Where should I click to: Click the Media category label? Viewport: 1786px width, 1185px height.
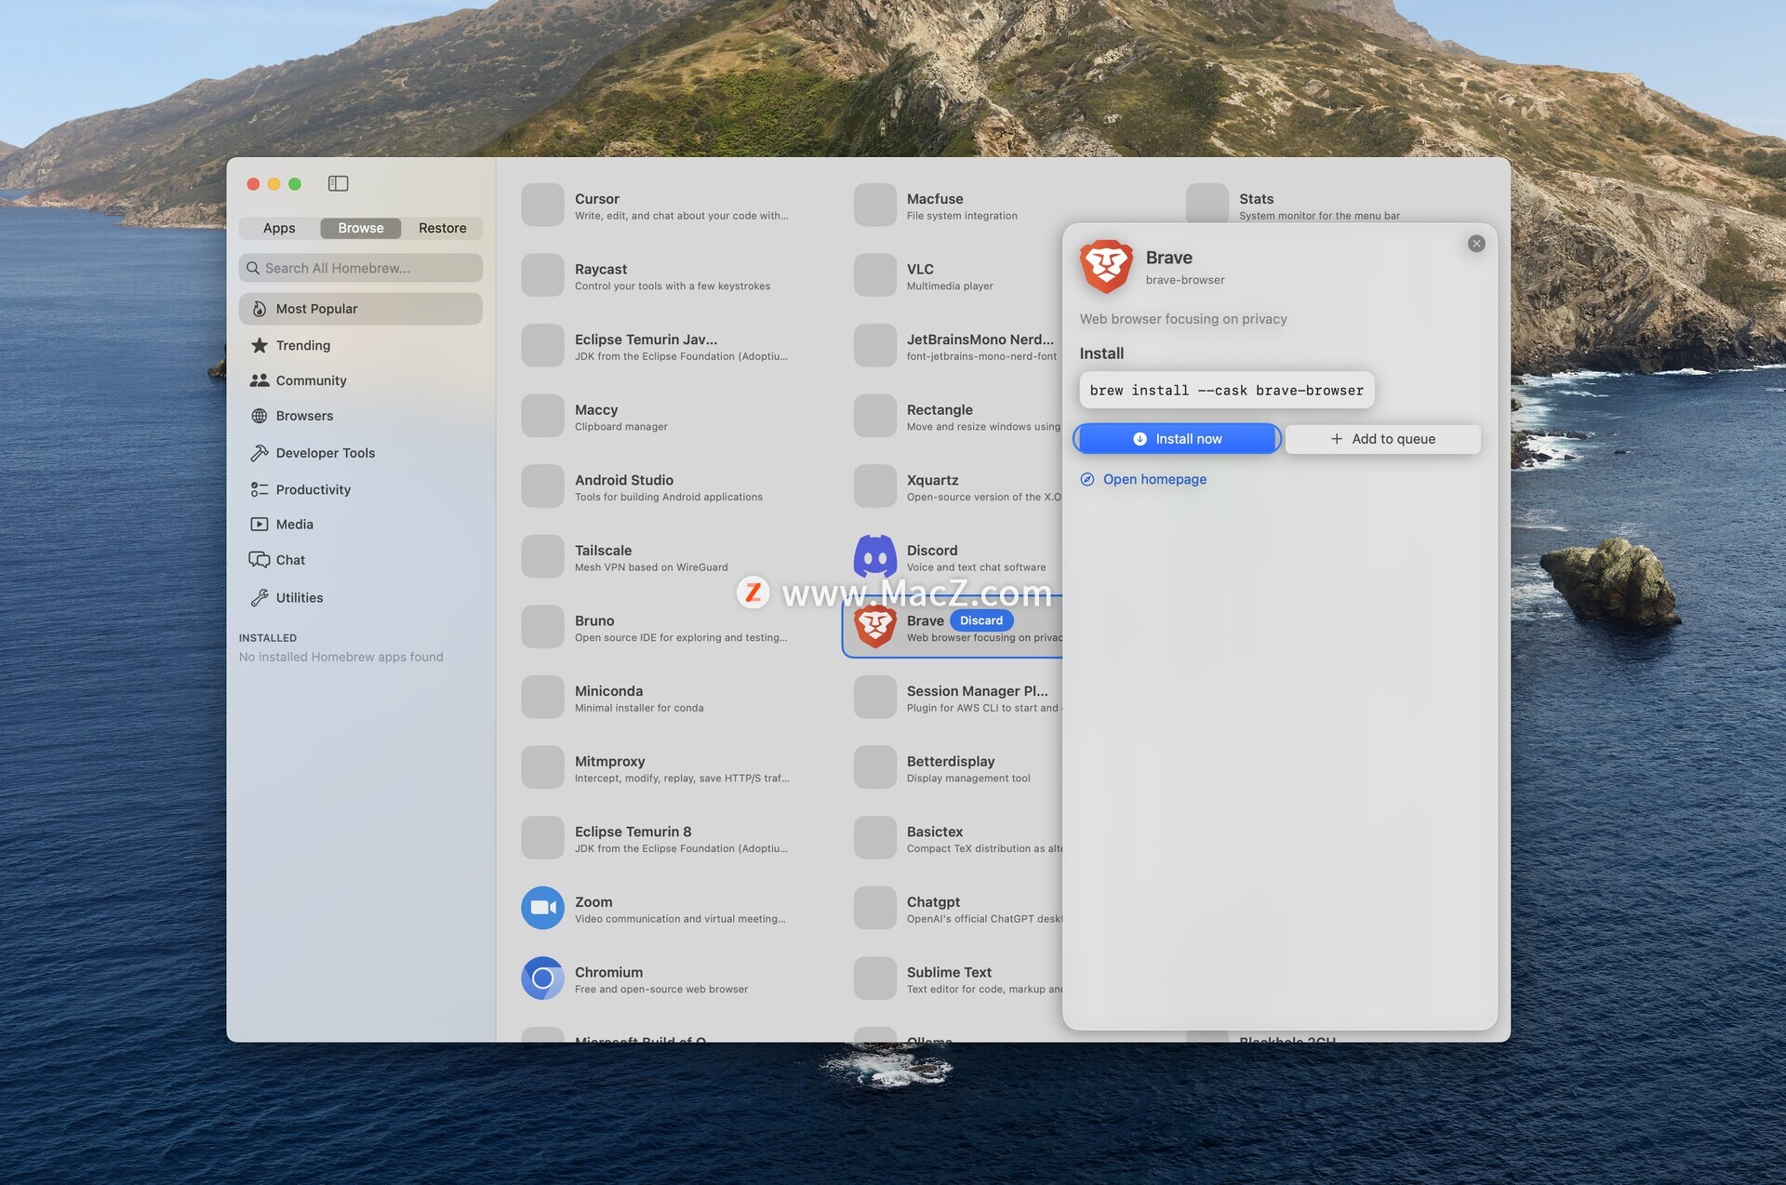point(294,525)
